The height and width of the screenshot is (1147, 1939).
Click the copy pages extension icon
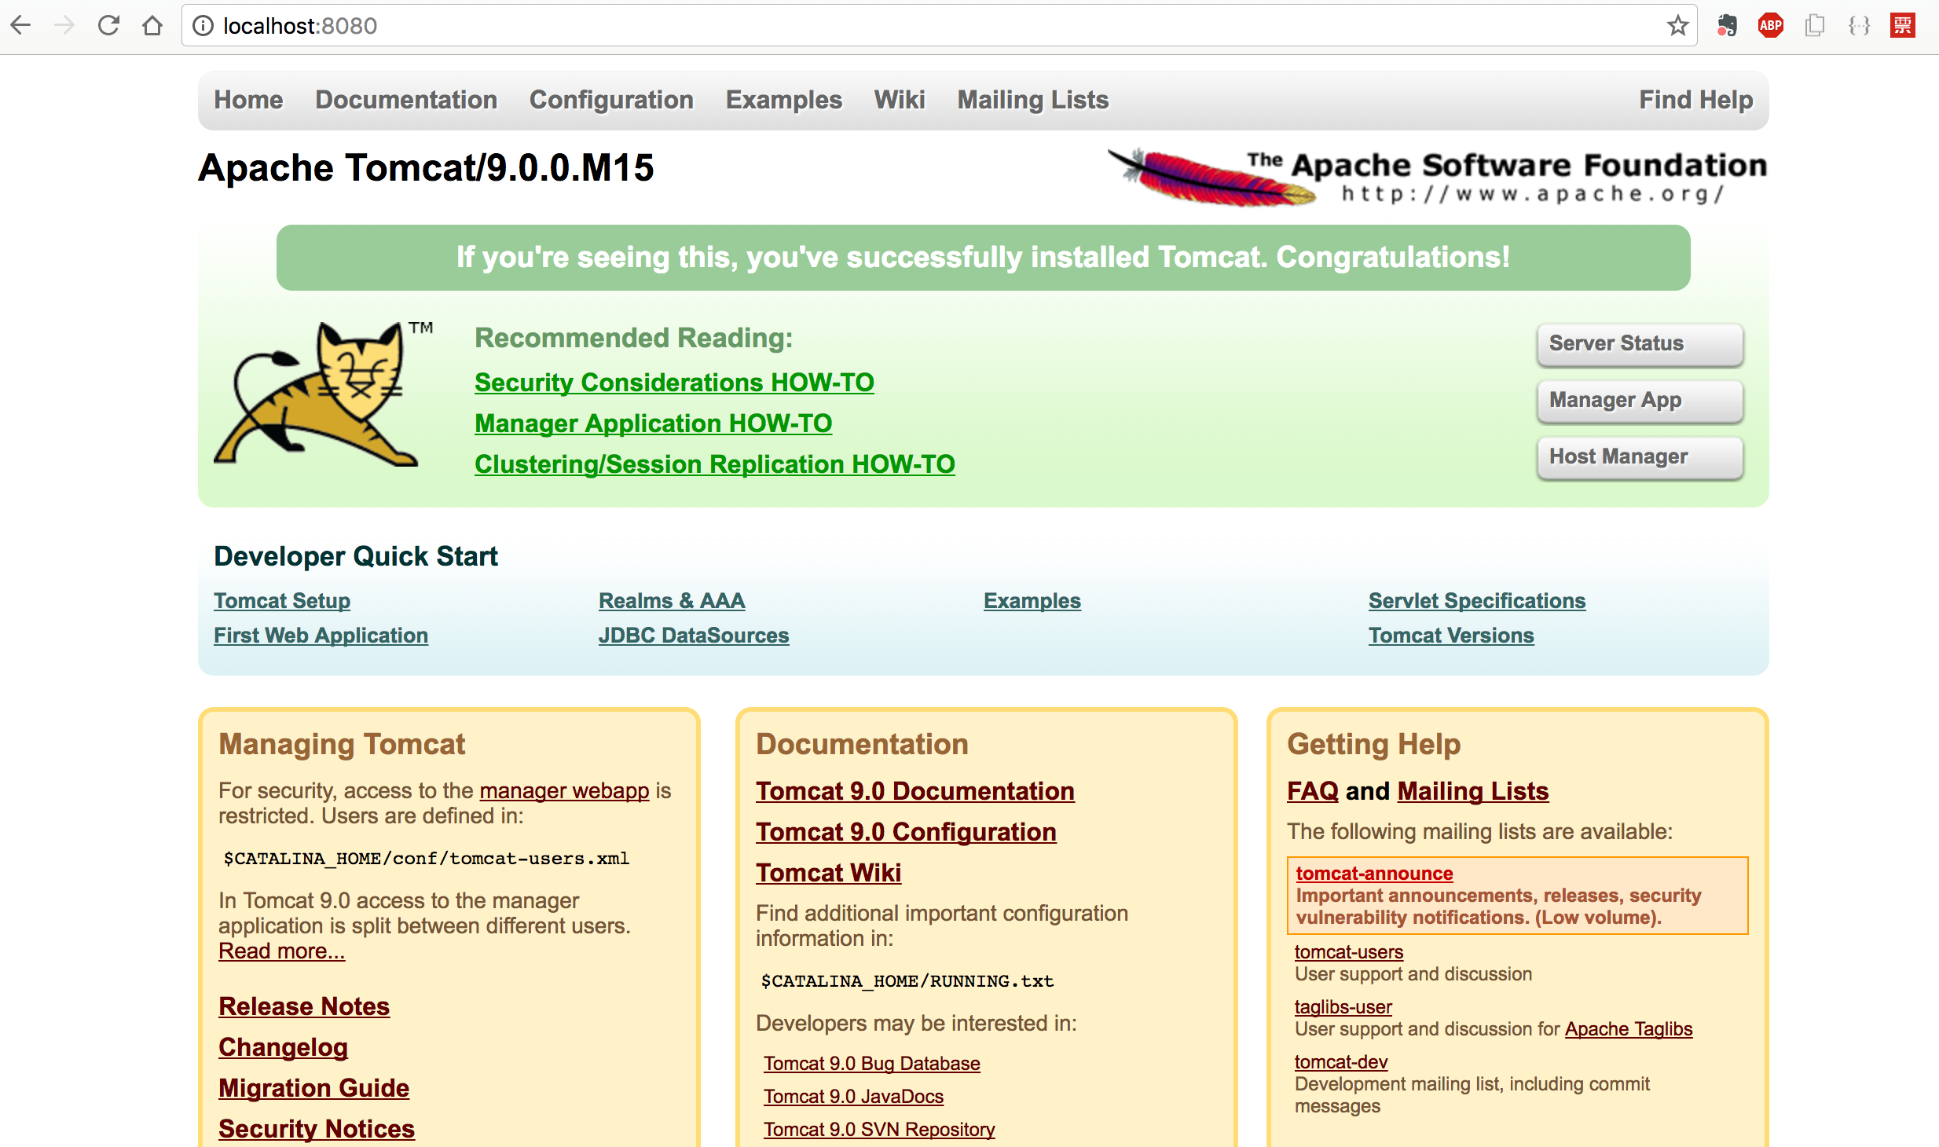tap(1815, 26)
